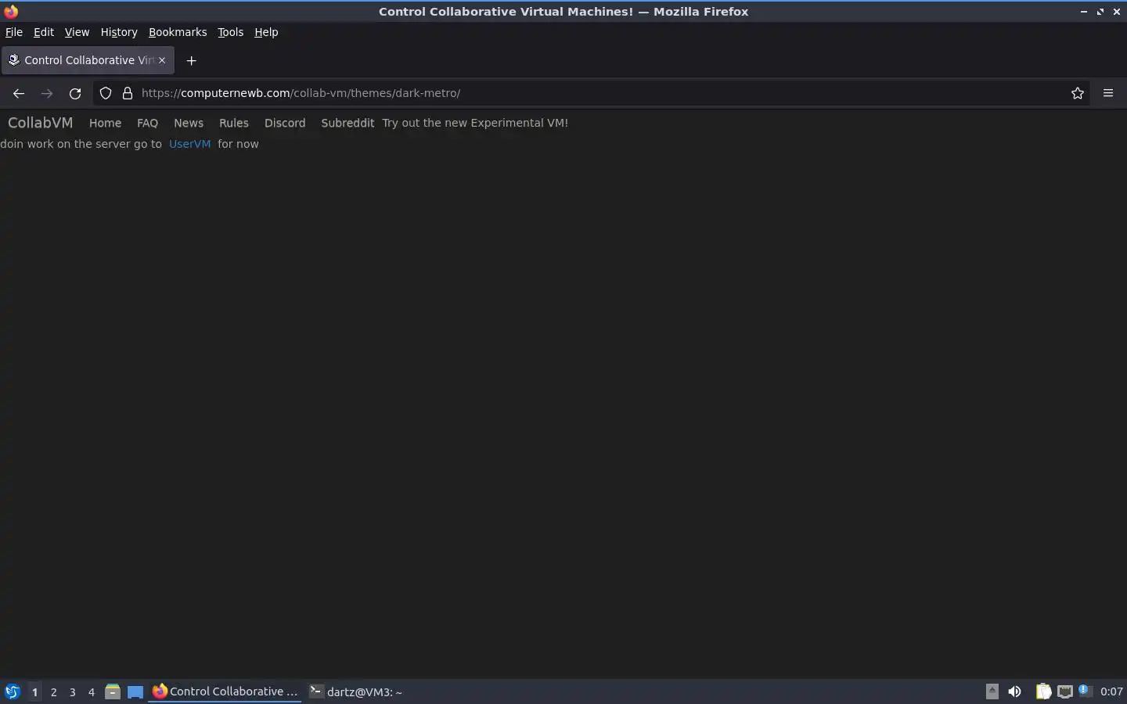Open the File menu

14,32
